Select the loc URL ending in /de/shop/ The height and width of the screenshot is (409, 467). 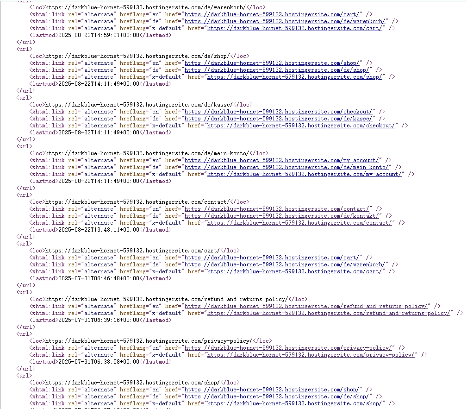[137, 56]
